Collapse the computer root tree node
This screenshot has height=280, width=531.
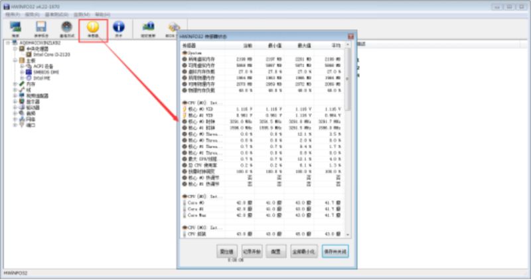(8, 43)
